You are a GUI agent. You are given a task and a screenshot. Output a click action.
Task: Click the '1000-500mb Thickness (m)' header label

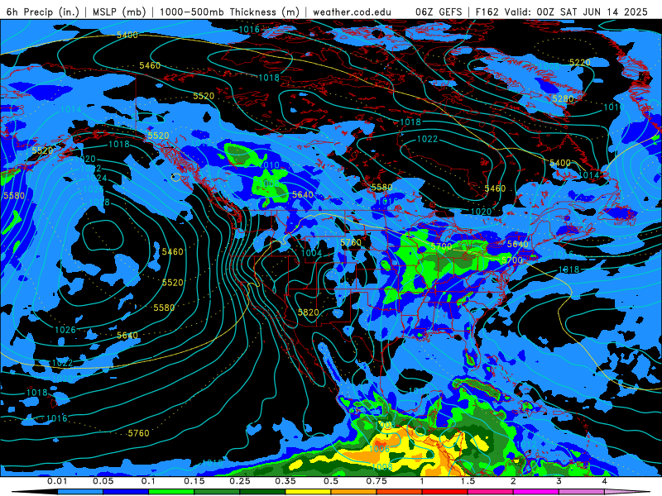(229, 12)
